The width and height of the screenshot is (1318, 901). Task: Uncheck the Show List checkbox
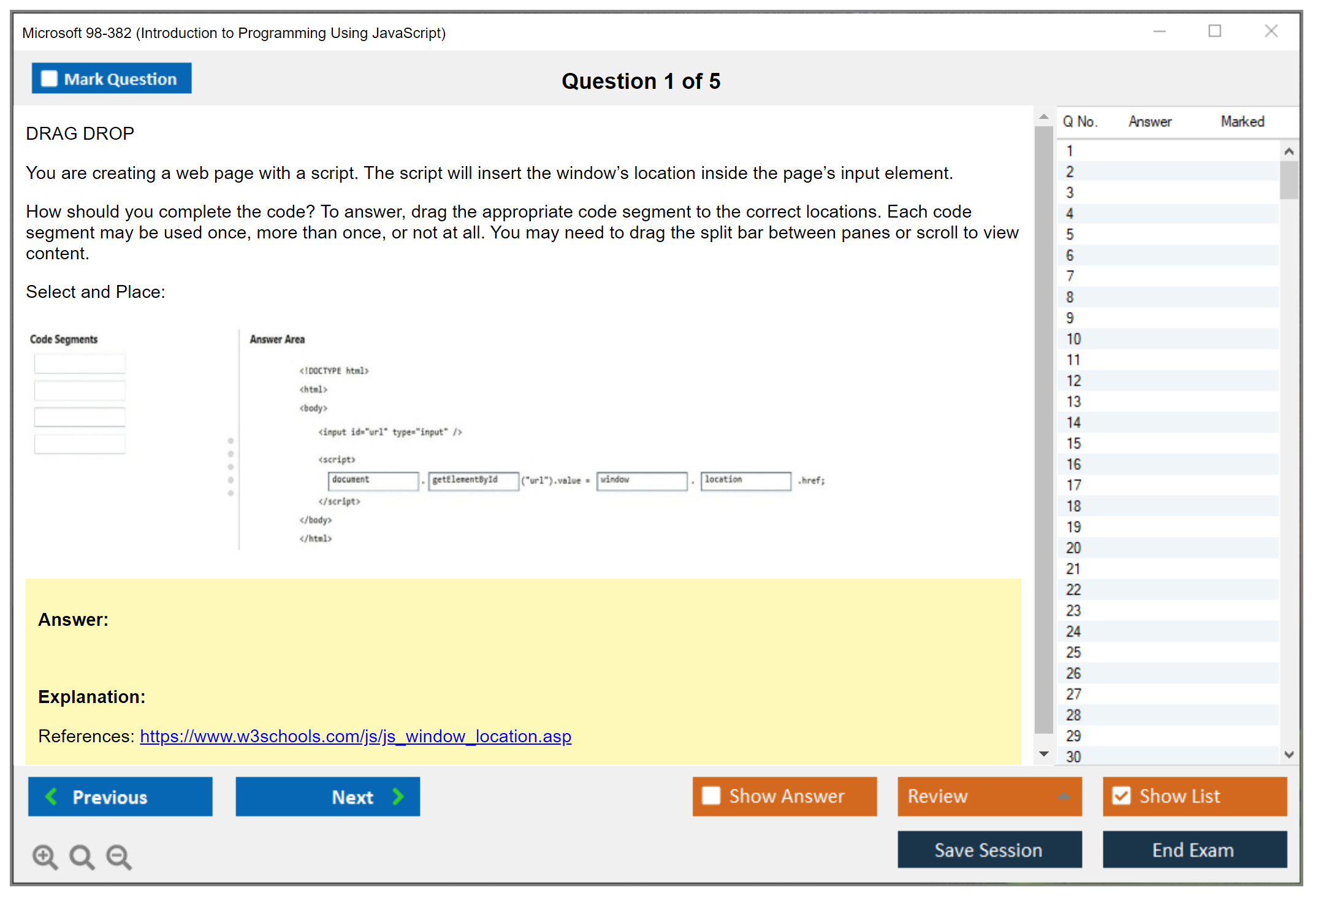[1121, 796]
